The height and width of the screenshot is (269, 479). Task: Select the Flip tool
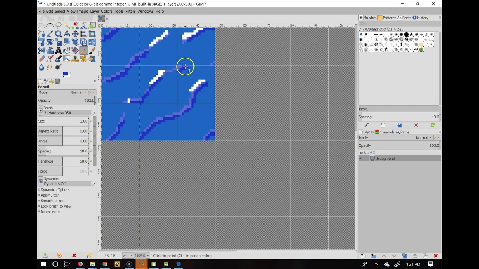point(92,42)
